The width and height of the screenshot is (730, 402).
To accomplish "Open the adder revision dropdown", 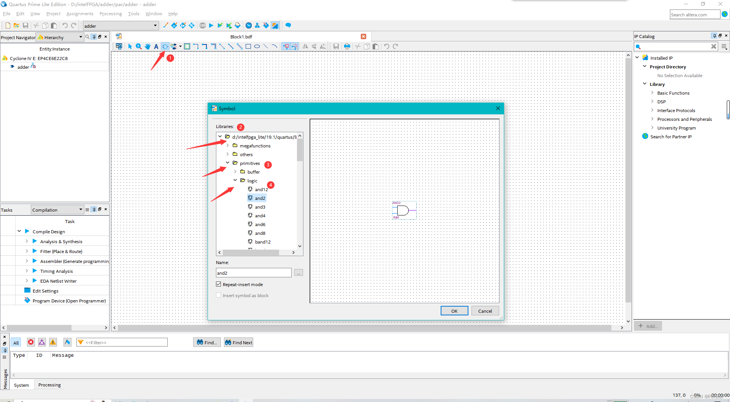I will coord(155,26).
